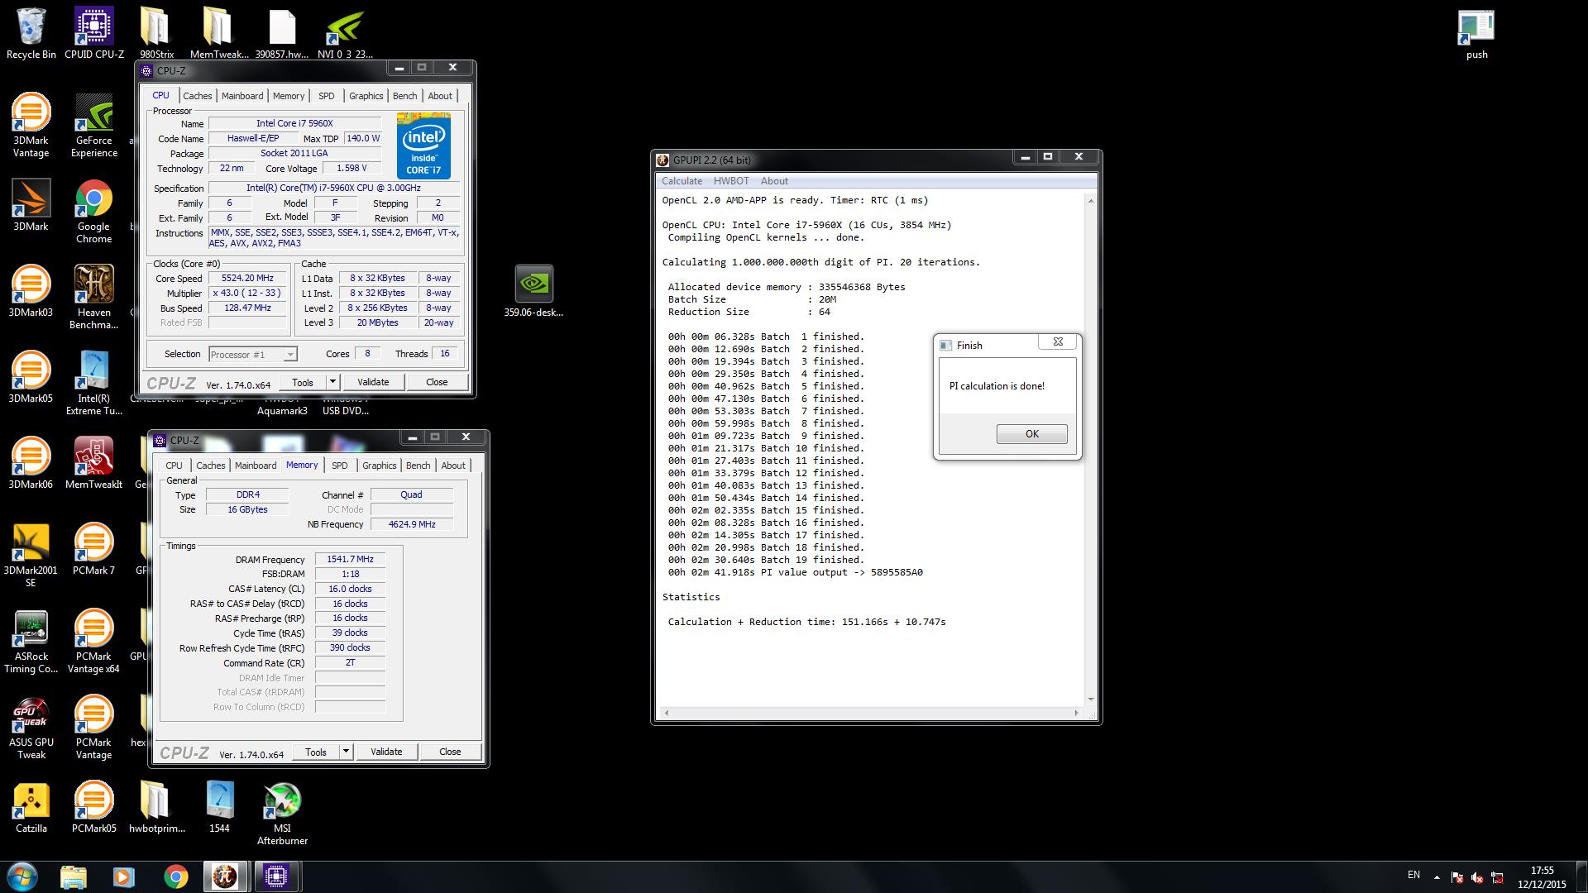Open File Explorer from taskbar
This screenshot has width=1588, height=893.
tap(74, 876)
